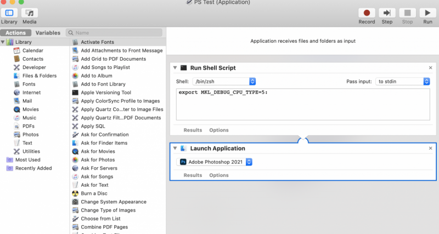This screenshot has width=439, height=234.
Task: Switch to the Variables tab
Action: point(48,33)
